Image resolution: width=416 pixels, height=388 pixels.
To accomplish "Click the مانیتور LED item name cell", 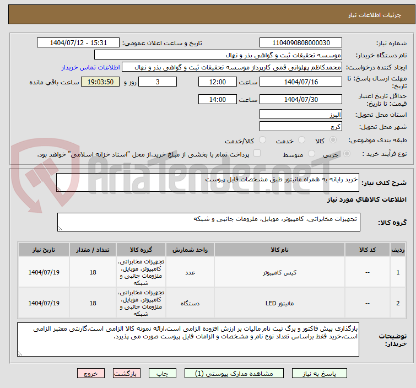I will pos(279,303).
